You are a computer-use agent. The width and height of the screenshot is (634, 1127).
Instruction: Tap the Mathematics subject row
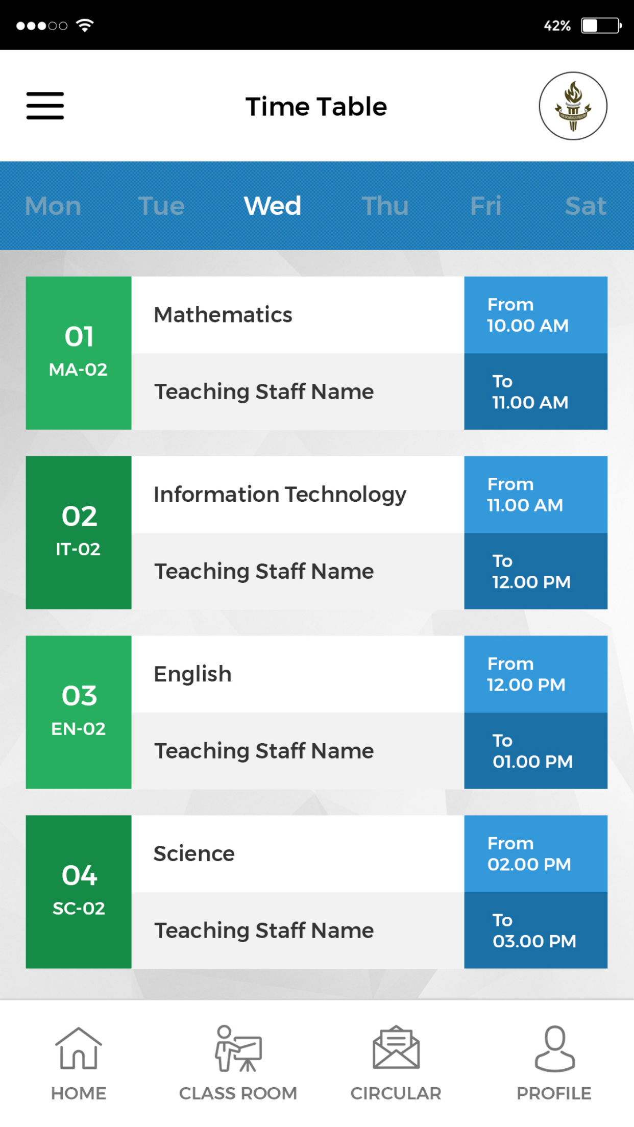[298, 315]
